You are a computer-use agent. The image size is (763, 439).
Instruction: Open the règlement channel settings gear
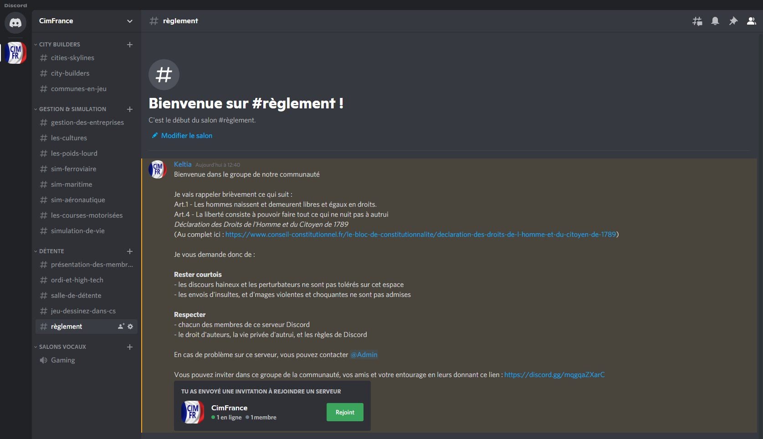point(130,327)
